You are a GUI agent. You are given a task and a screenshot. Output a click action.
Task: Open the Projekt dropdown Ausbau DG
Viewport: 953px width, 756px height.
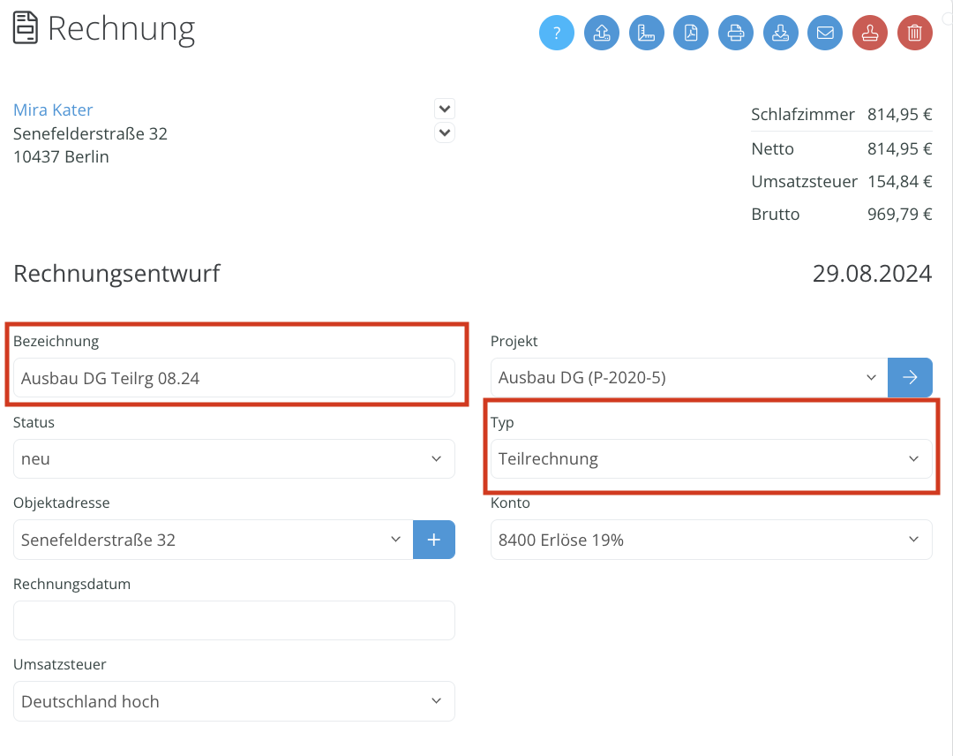(688, 378)
